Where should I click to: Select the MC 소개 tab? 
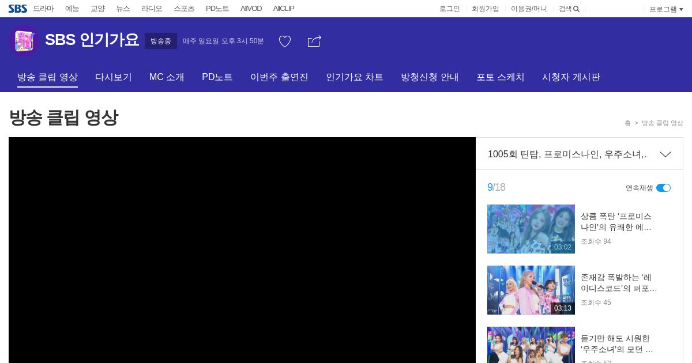pos(167,77)
